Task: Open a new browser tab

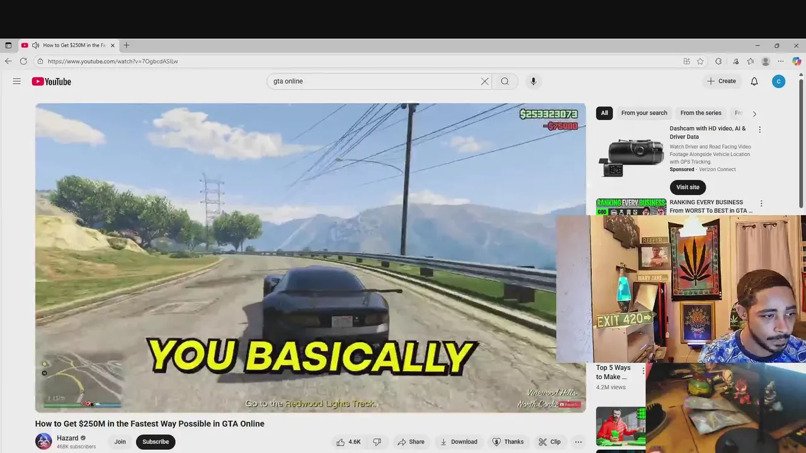Action: pyautogui.click(x=127, y=45)
